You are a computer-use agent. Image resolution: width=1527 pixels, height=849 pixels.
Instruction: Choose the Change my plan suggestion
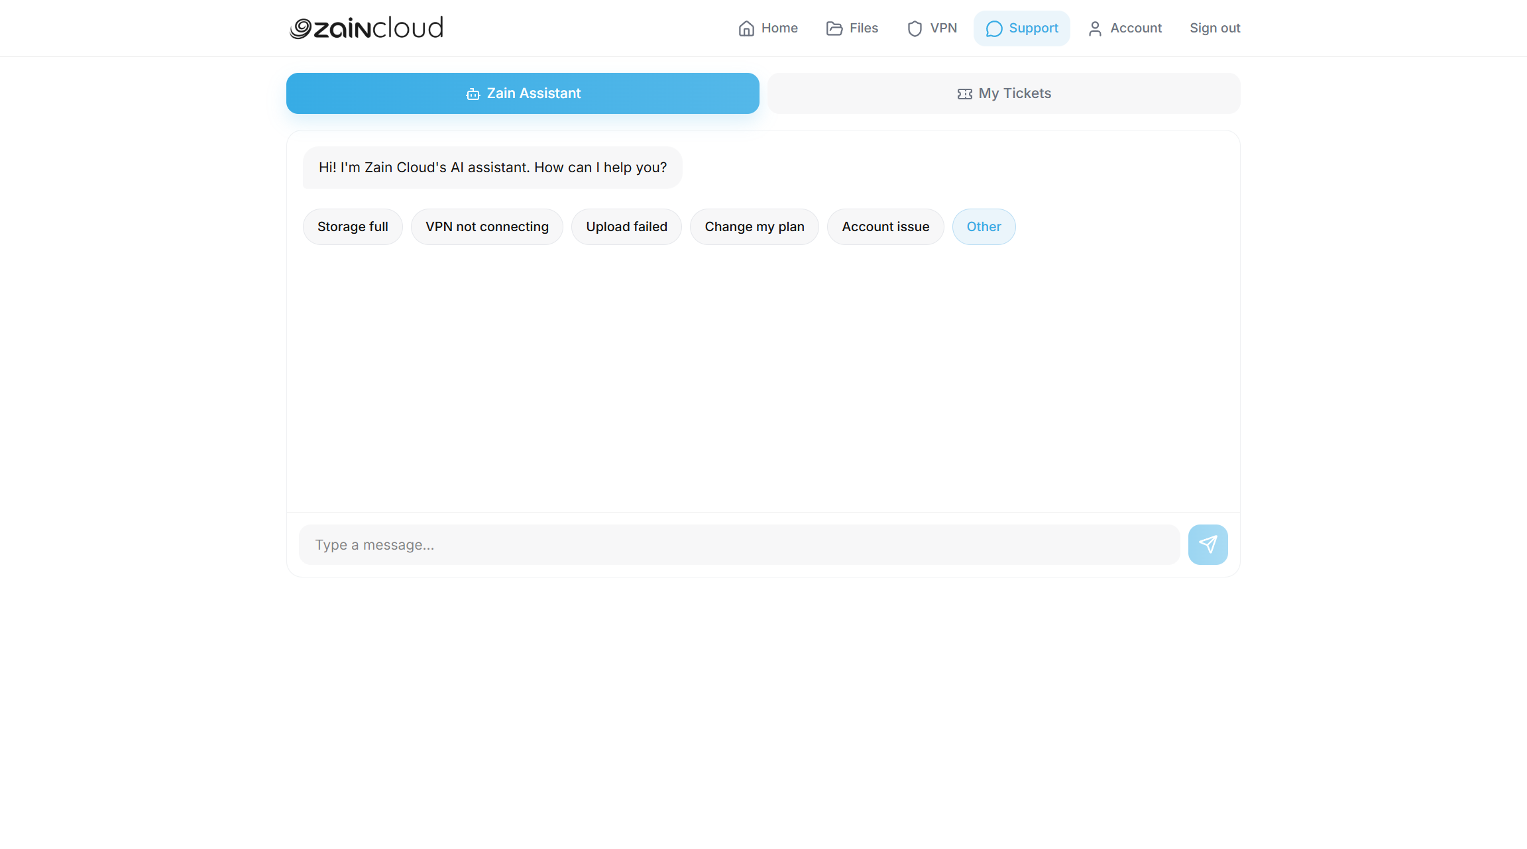[754, 226]
